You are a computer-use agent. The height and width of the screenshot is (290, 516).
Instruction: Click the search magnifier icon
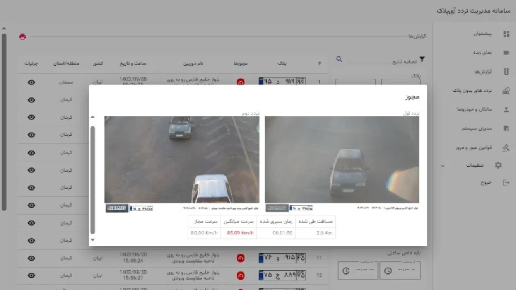[339, 59]
